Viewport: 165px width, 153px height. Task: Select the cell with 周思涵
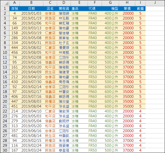[64, 82]
